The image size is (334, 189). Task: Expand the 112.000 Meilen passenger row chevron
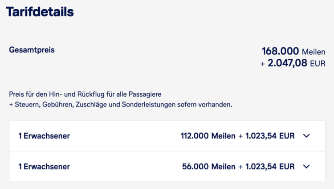point(306,136)
